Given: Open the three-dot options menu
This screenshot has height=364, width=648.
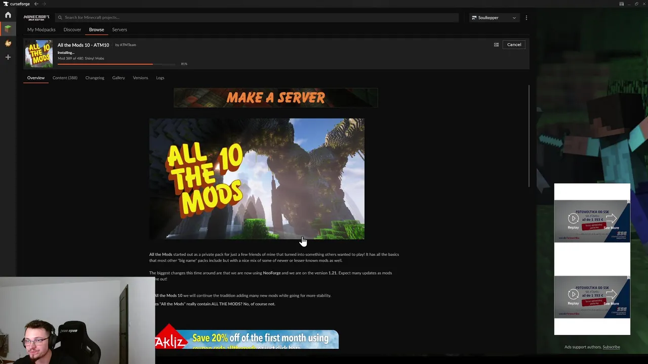Looking at the screenshot, I should click(526, 18).
